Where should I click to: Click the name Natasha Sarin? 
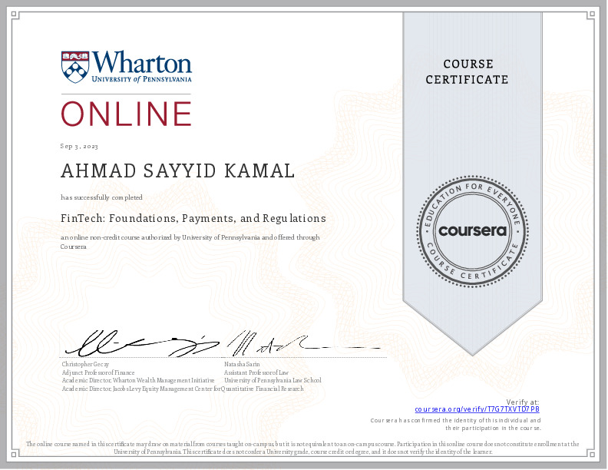(x=242, y=364)
